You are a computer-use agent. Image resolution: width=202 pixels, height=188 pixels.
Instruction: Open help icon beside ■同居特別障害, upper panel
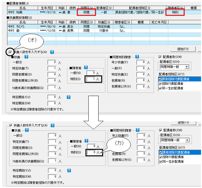[137, 57]
